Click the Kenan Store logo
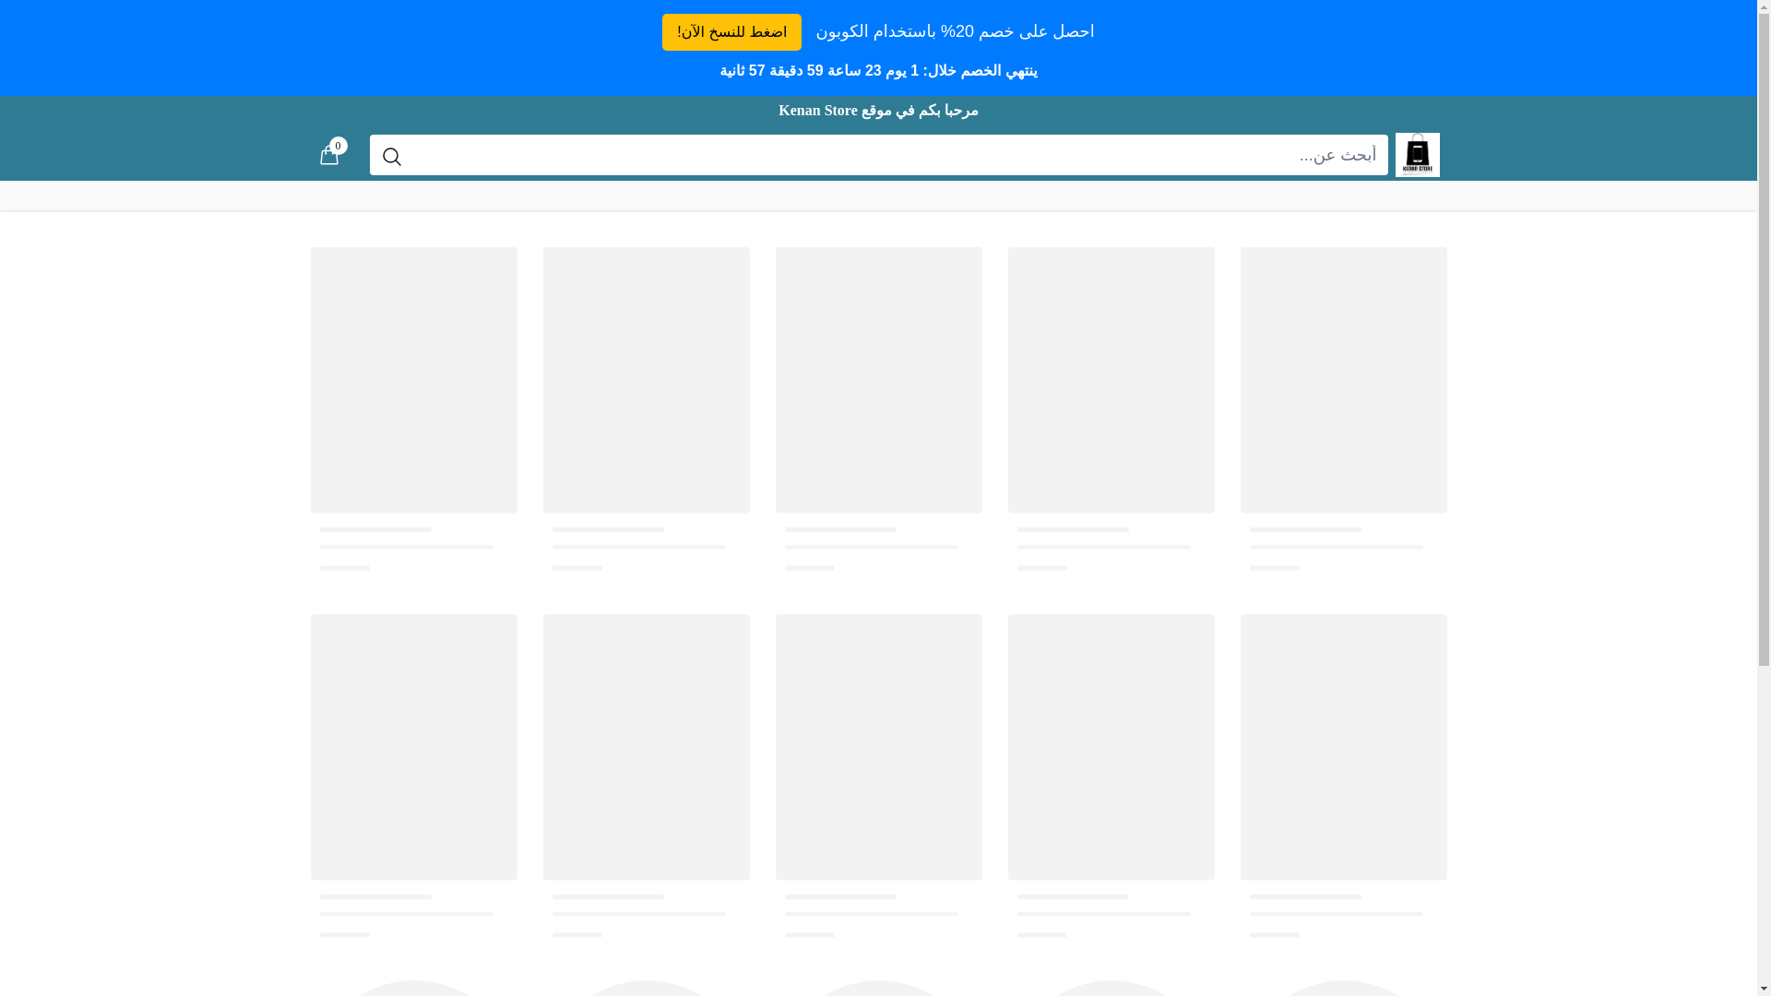 point(1417,155)
